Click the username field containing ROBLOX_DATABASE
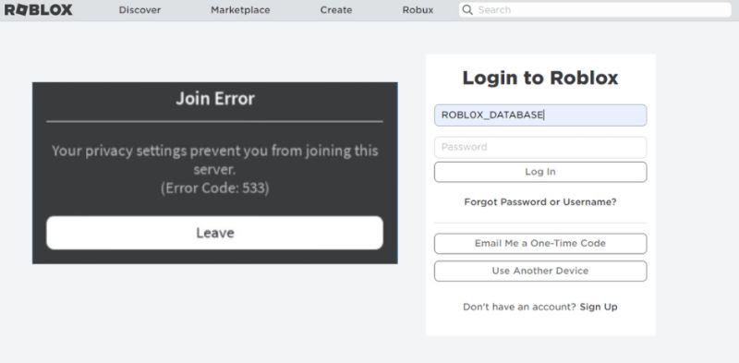This screenshot has height=363, width=739. coord(540,115)
